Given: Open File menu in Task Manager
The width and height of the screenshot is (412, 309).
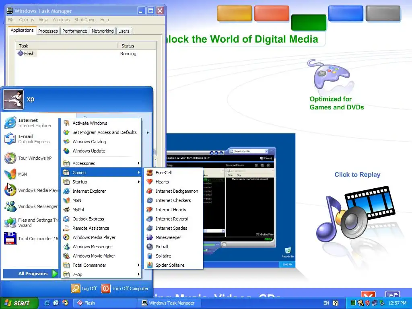Looking at the screenshot, I should 11,20.
